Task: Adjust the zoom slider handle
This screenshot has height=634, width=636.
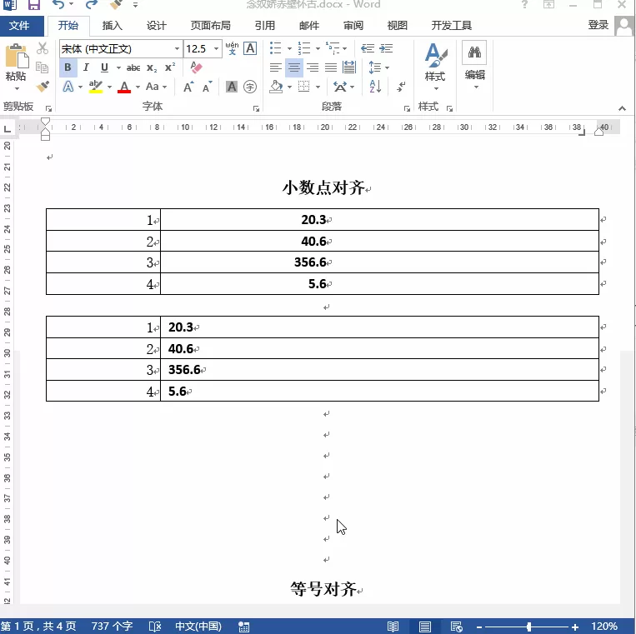Action: coord(528,627)
